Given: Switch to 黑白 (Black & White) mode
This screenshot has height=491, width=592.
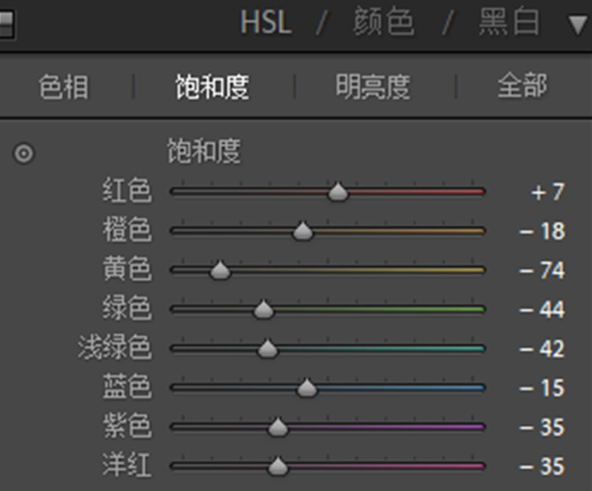Looking at the screenshot, I should coord(509,23).
